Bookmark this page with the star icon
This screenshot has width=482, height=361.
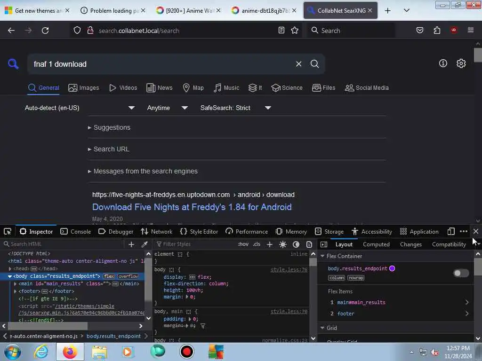[295, 30]
